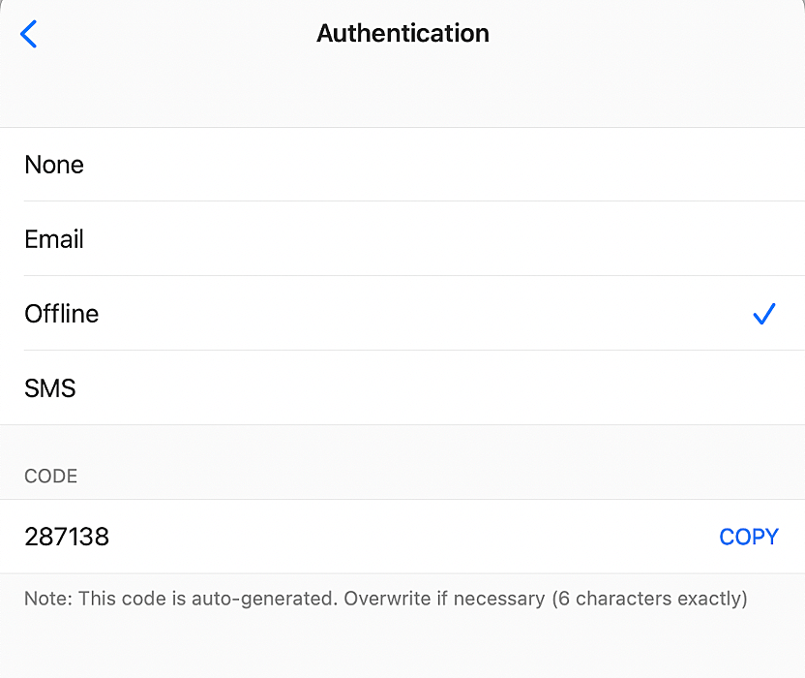Switch authentication to SMS
This screenshot has width=805, height=678.
coord(402,388)
